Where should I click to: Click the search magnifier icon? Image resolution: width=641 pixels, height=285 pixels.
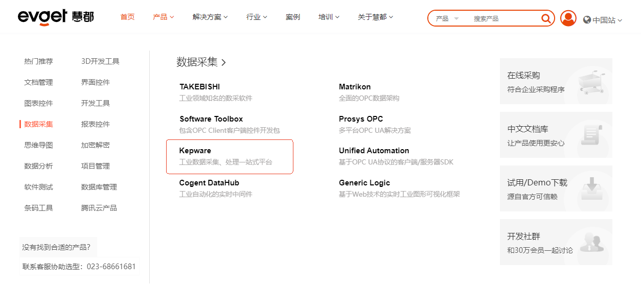click(546, 18)
